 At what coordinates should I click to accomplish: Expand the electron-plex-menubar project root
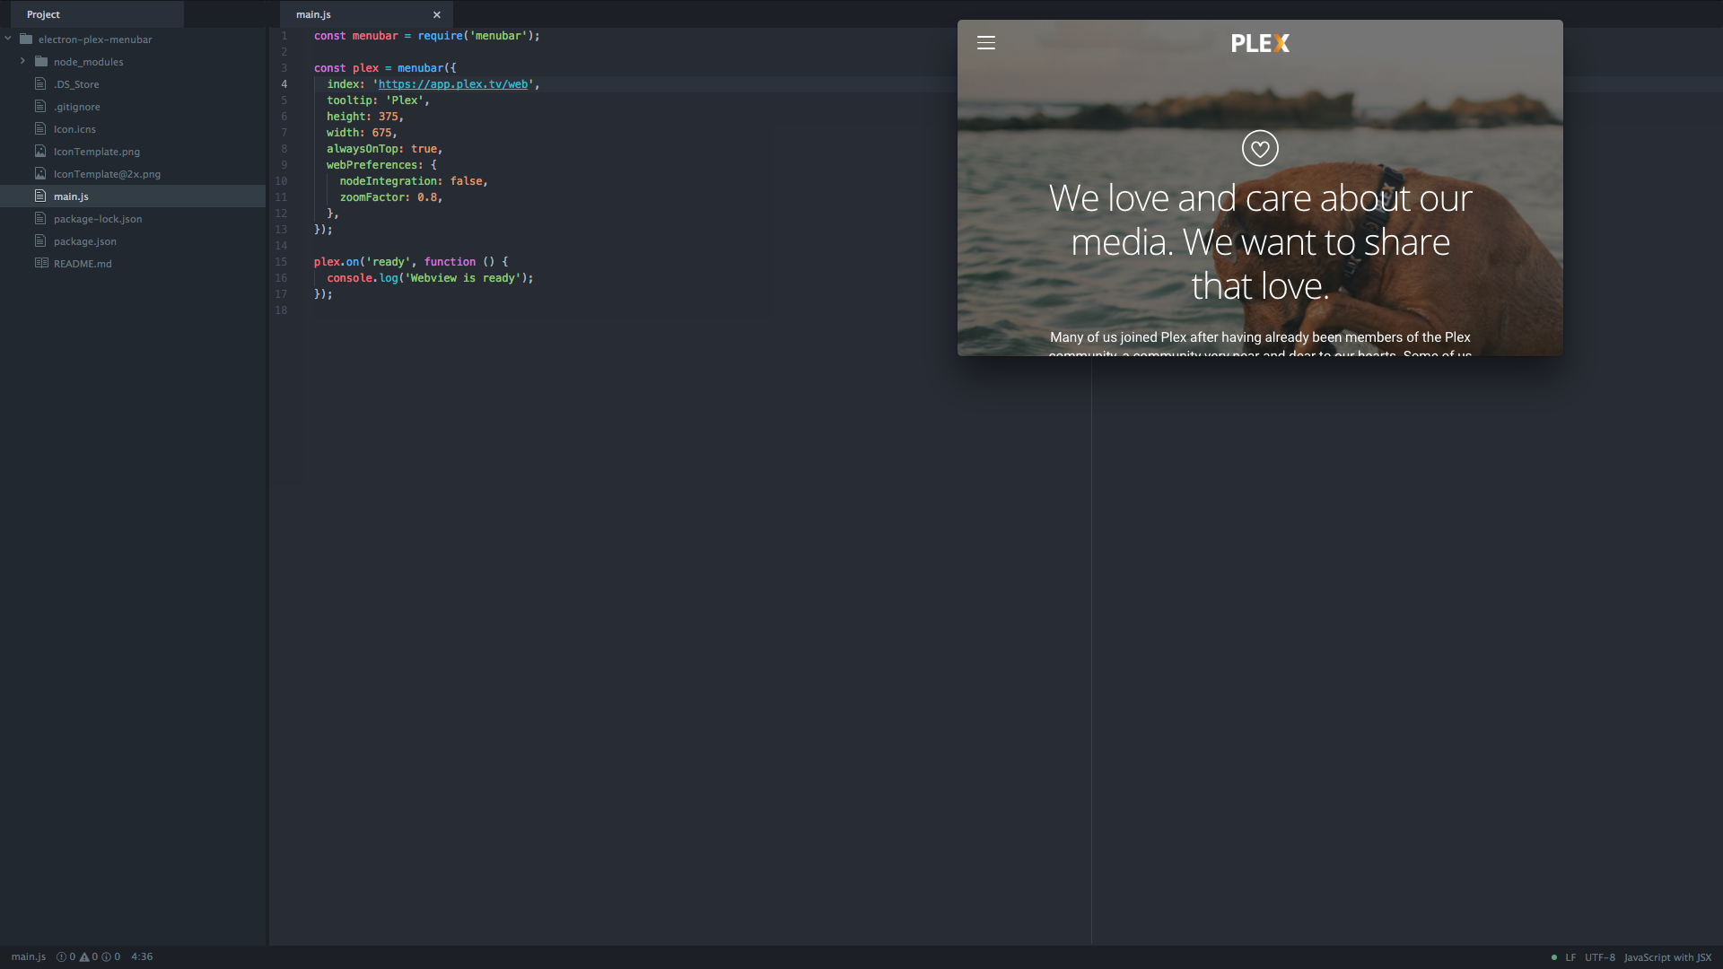8,39
